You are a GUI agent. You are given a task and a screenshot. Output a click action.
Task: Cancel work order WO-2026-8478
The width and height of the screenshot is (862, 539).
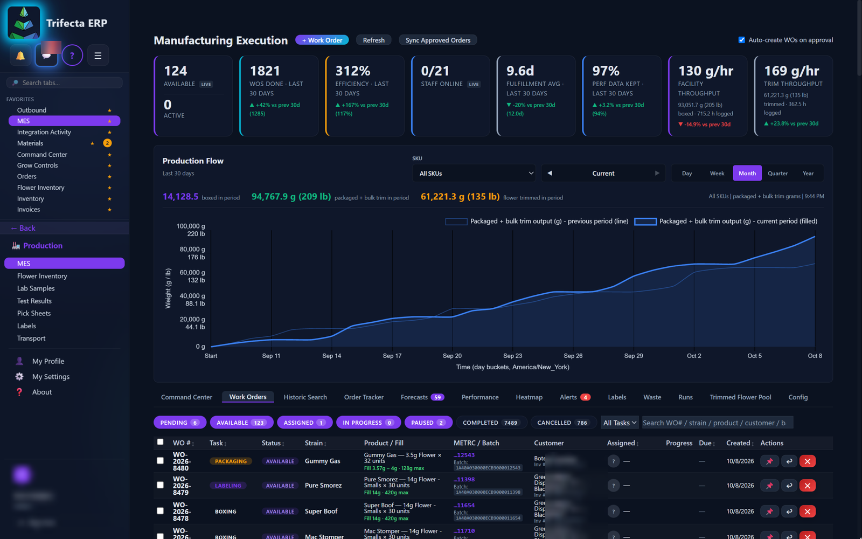808,512
